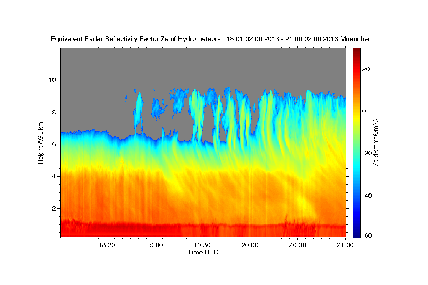Click the plot title 'Equivalent Radar Reflectivity Factor Ze of Hydrometeors'
The height and width of the screenshot is (285, 428).
(x=136, y=39)
